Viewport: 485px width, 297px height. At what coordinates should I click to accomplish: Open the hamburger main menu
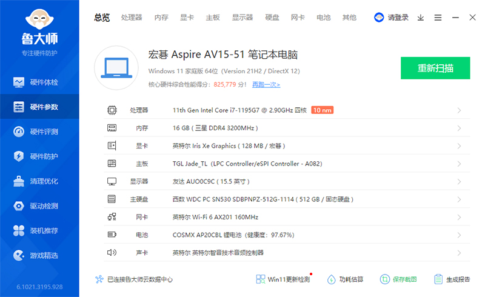(438, 18)
